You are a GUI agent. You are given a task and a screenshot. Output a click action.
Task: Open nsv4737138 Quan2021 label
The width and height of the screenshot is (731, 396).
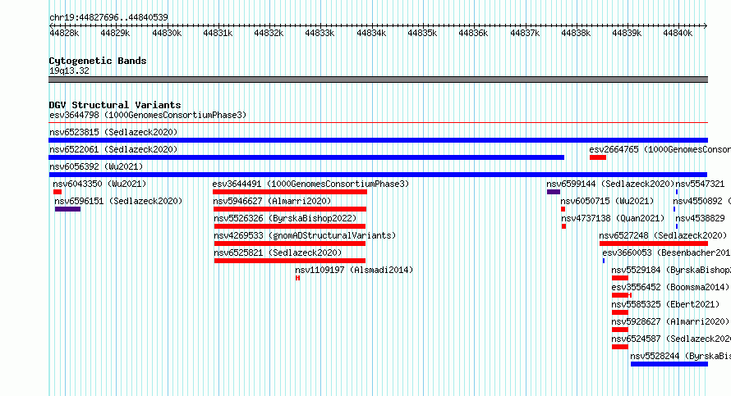(x=613, y=218)
